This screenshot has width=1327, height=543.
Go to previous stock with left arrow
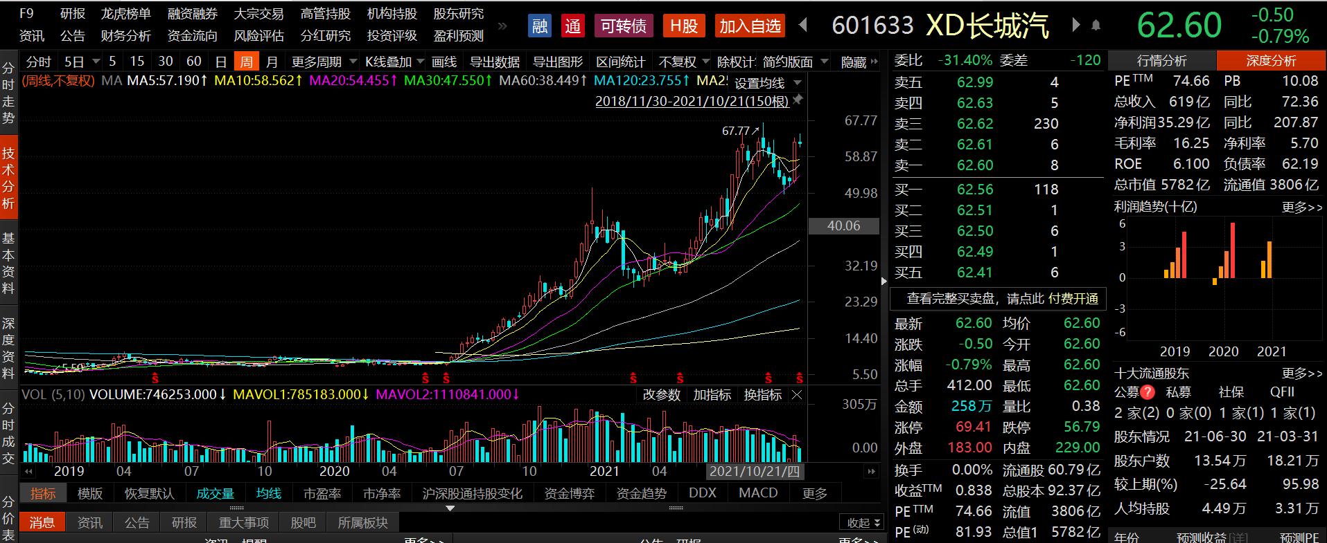[x=803, y=26]
